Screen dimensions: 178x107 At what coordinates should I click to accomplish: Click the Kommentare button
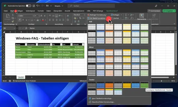(x=154, y=11)
